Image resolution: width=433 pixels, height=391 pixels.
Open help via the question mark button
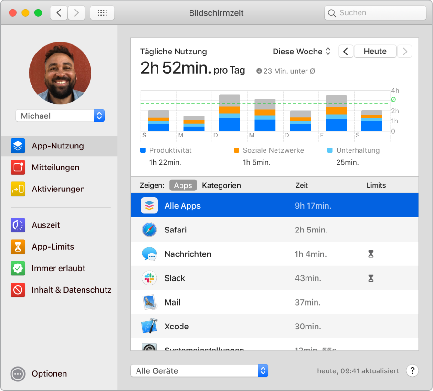click(x=412, y=370)
